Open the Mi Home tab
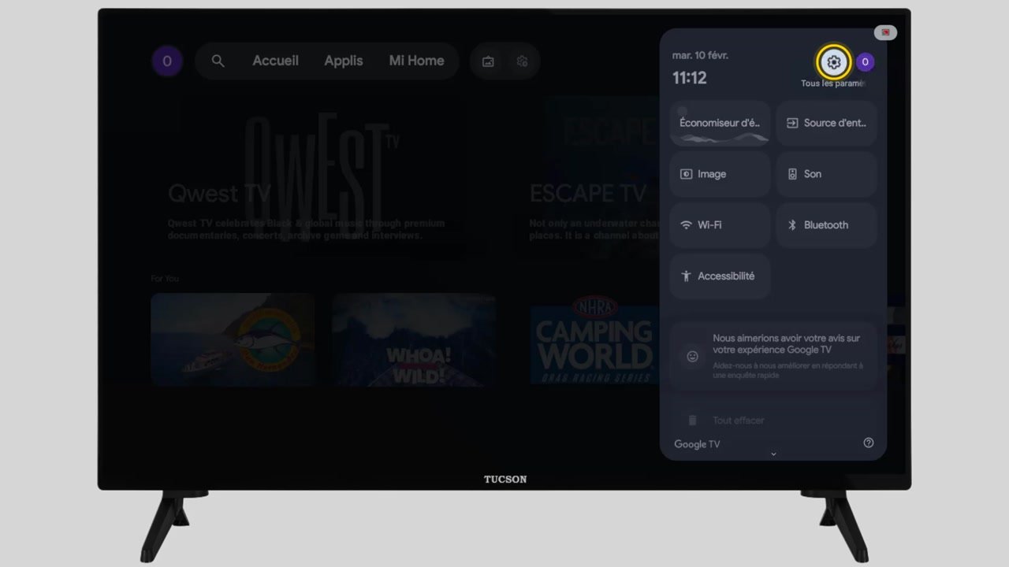1009x567 pixels. 416,61
